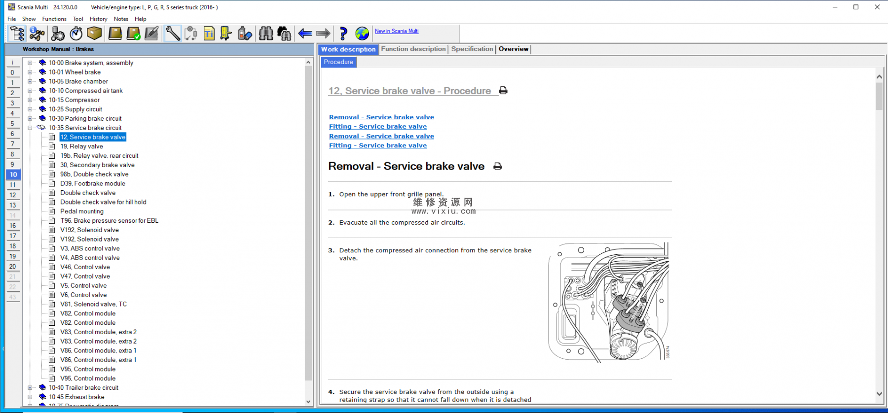
Task: Follow the second Fitting - Service brake valve link
Action: point(378,146)
